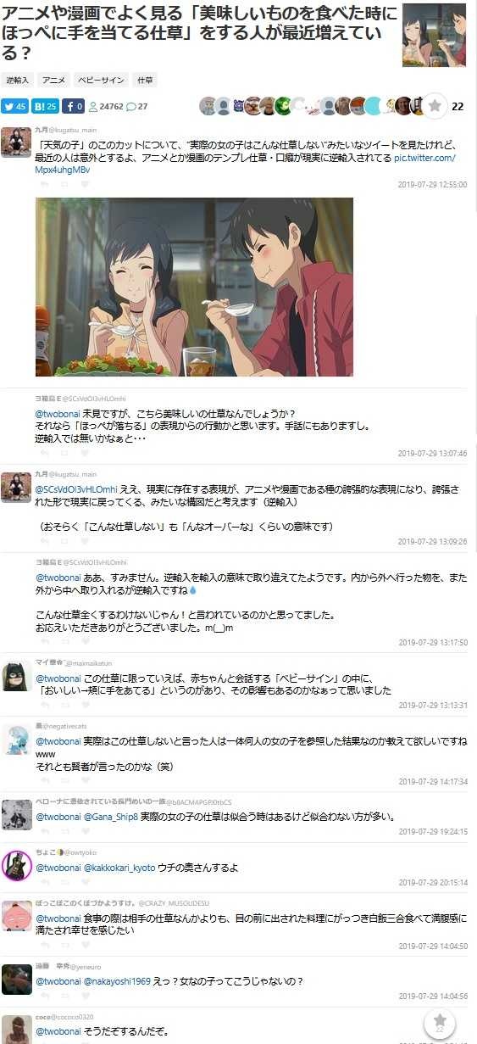Click the view count person icon 24762
This screenshot has height=1044, width=477.
click(93, 107)
